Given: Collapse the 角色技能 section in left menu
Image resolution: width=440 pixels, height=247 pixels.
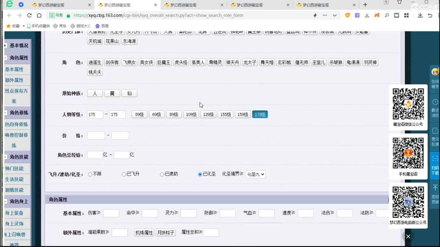Looking at the screenshot, I should [x=5, y=157].
